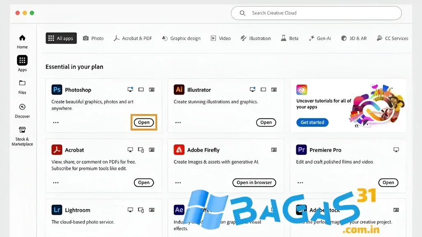Image resolution: width=422 pixels, height=237 pixels.
Task: Switch to CC Services tab
Action: click(x=392, y=38)
